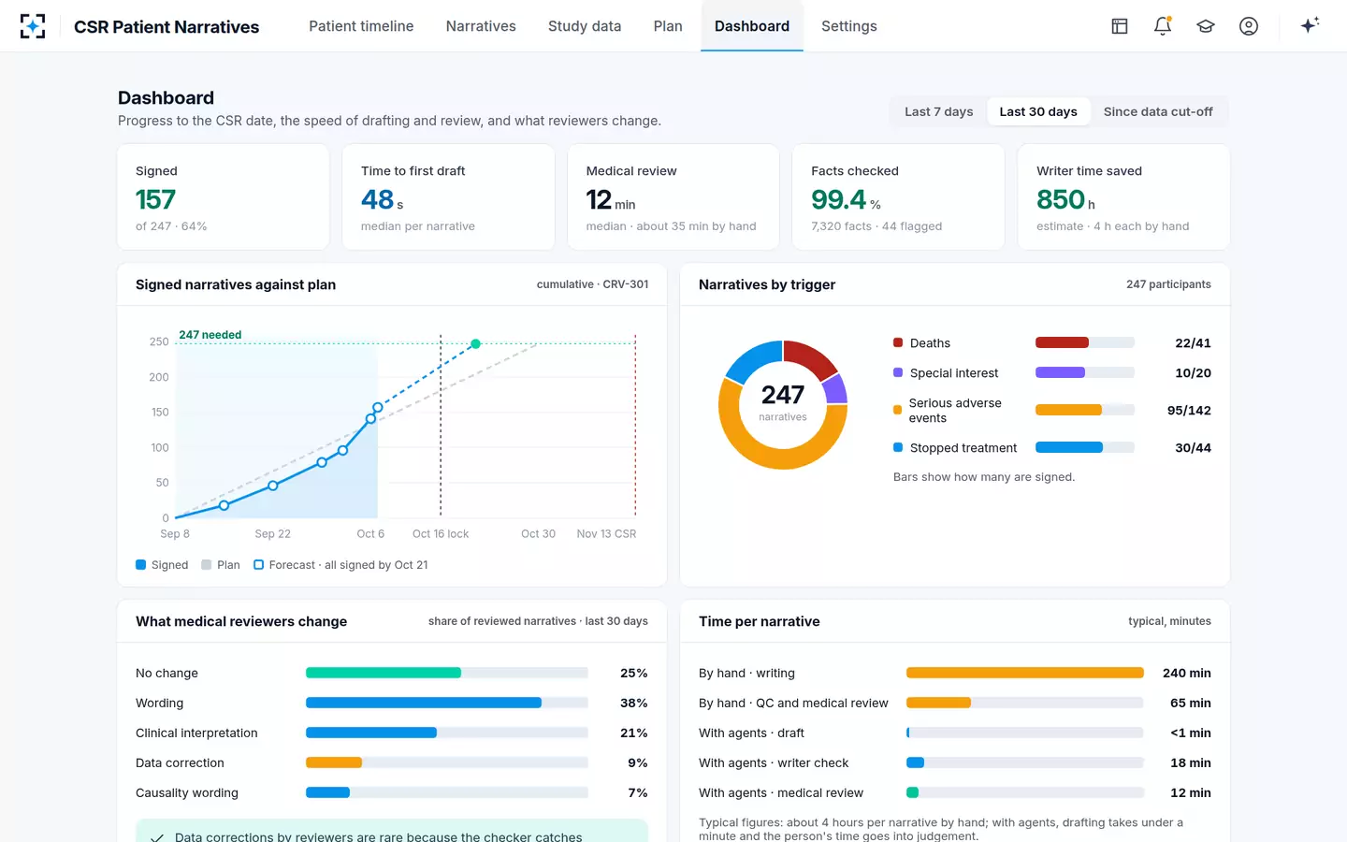Click the purple Special interest legend dot

pyautogui.click(x=898, y=373)
